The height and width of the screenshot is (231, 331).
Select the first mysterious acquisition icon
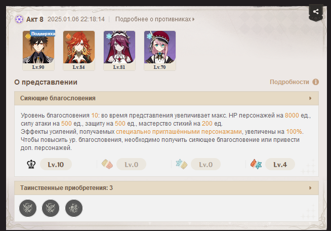tap(28, 208)
